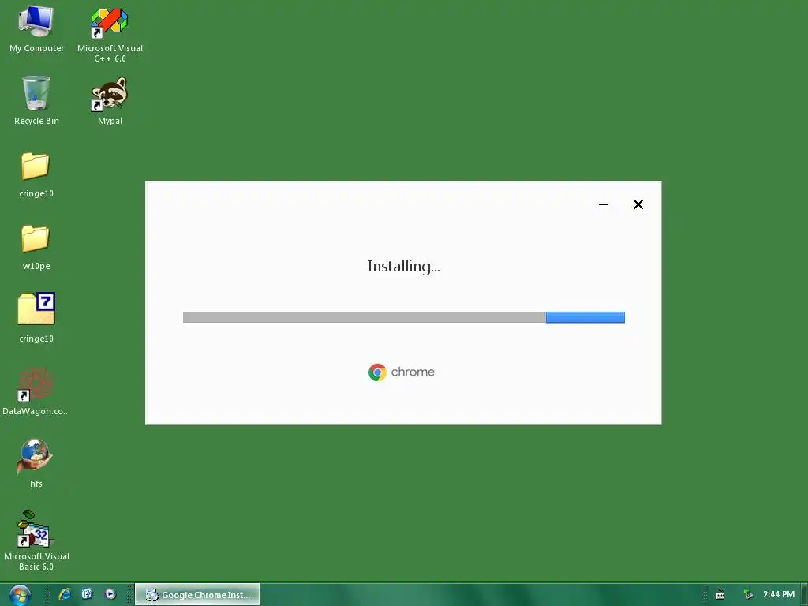Viewport: 808px width, 606px height.
Task: Open the Microsoft Visual Basic 6.0 shortcut
Action: (36, 540)
